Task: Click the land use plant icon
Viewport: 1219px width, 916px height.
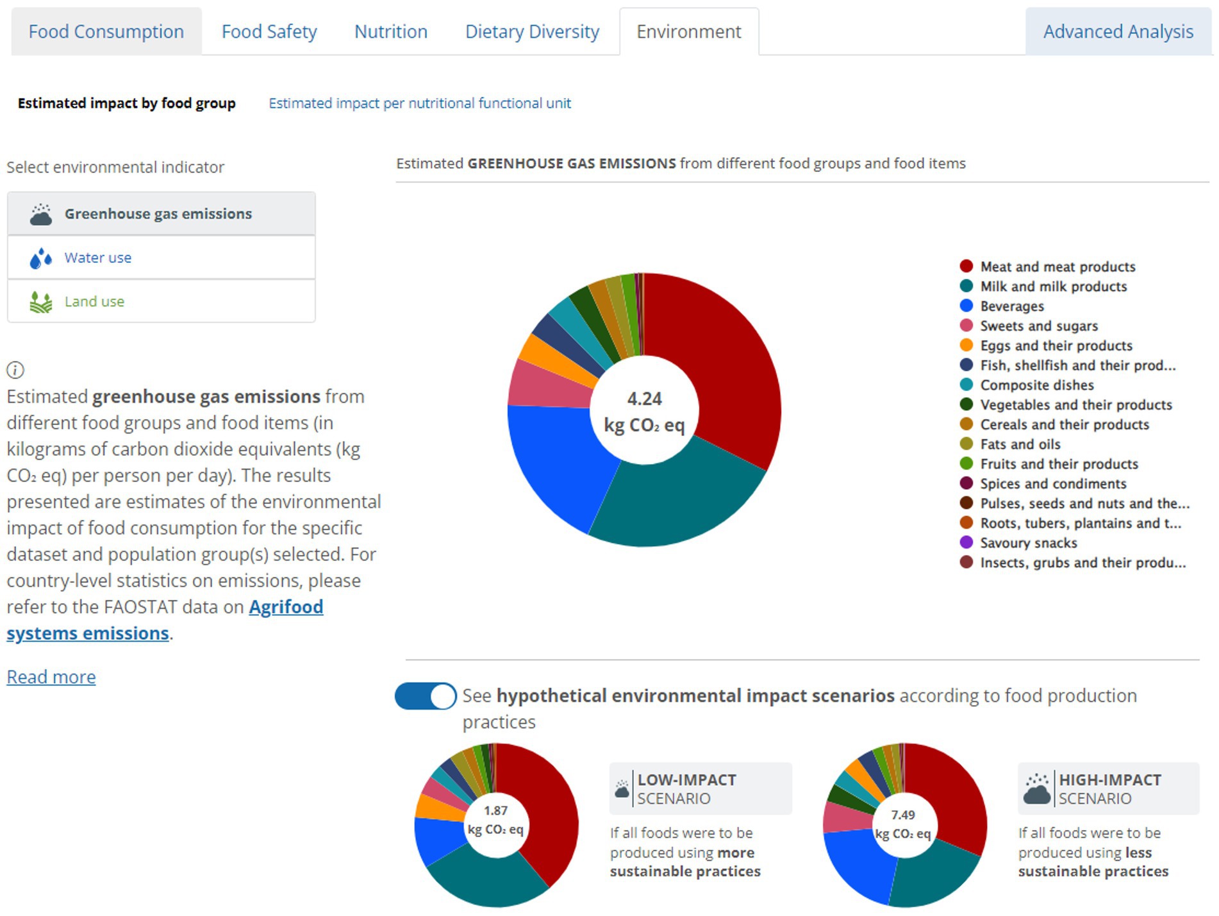Action: tap(41, 302)
